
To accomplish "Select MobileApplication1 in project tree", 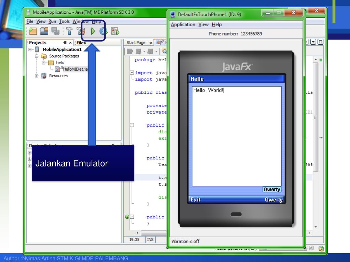I will tap(62, 49).
